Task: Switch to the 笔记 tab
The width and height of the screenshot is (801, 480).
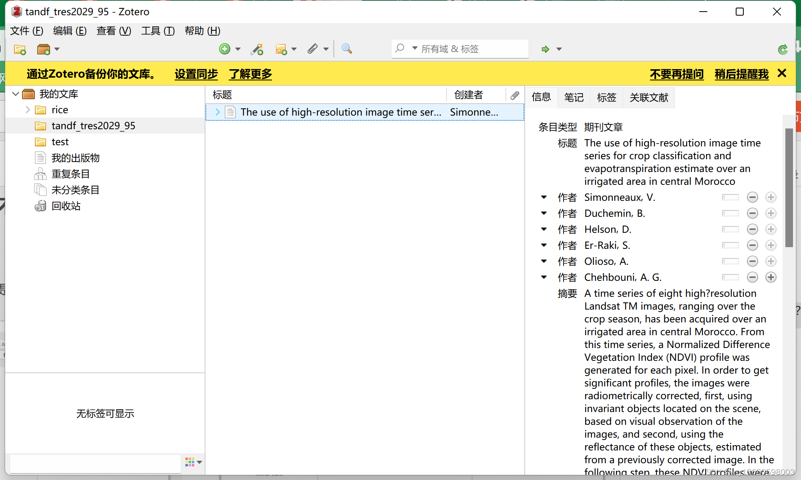Action: [574, 97]
